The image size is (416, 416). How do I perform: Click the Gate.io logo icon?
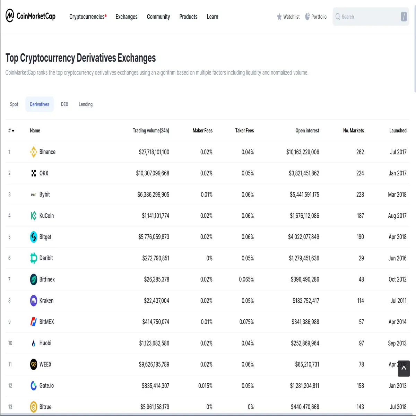coord(34,385)
